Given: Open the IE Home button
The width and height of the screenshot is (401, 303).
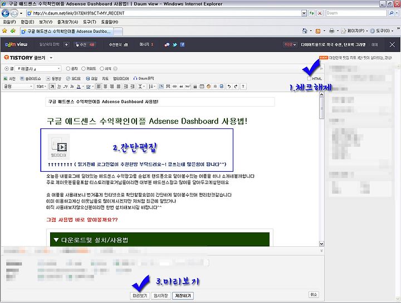Looking at the screenshot, I should tap(305, 31).
